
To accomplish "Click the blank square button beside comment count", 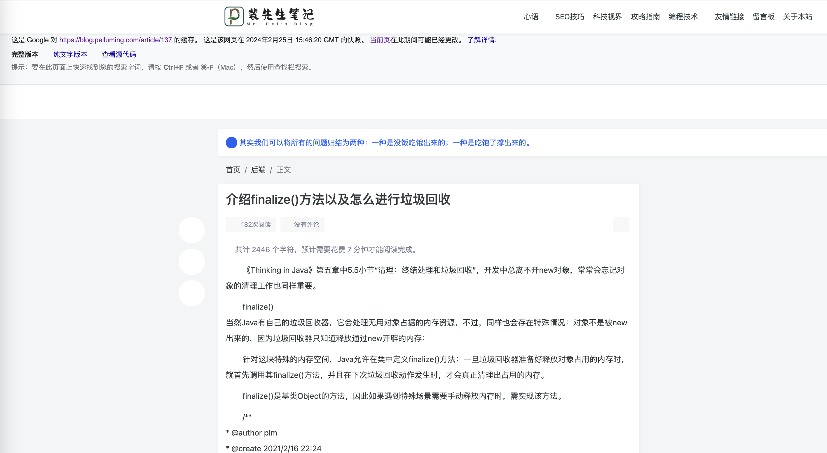I will [x=621, y=224].
